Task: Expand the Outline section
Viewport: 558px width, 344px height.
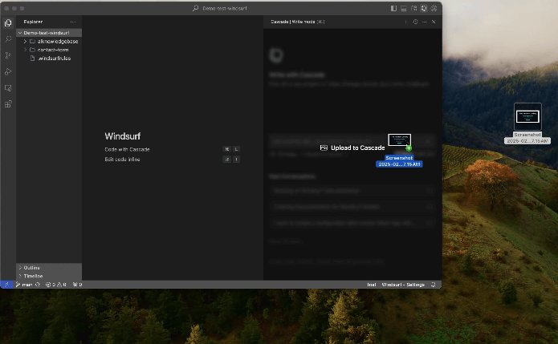Action: (x=49, y=268)
